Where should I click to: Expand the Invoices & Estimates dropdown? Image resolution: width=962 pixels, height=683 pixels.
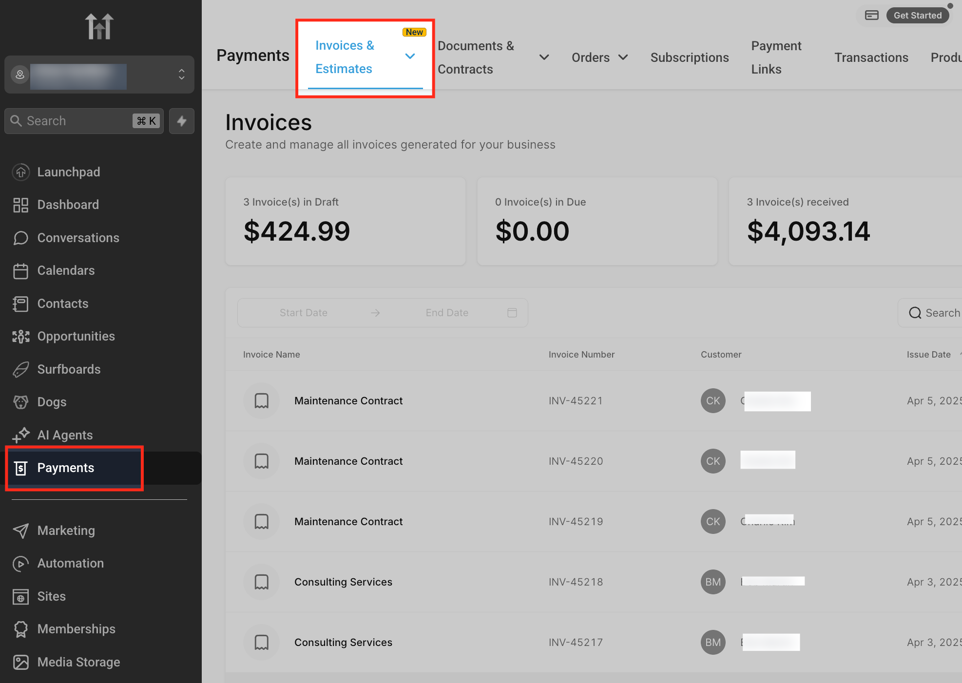tap(410, 57)
